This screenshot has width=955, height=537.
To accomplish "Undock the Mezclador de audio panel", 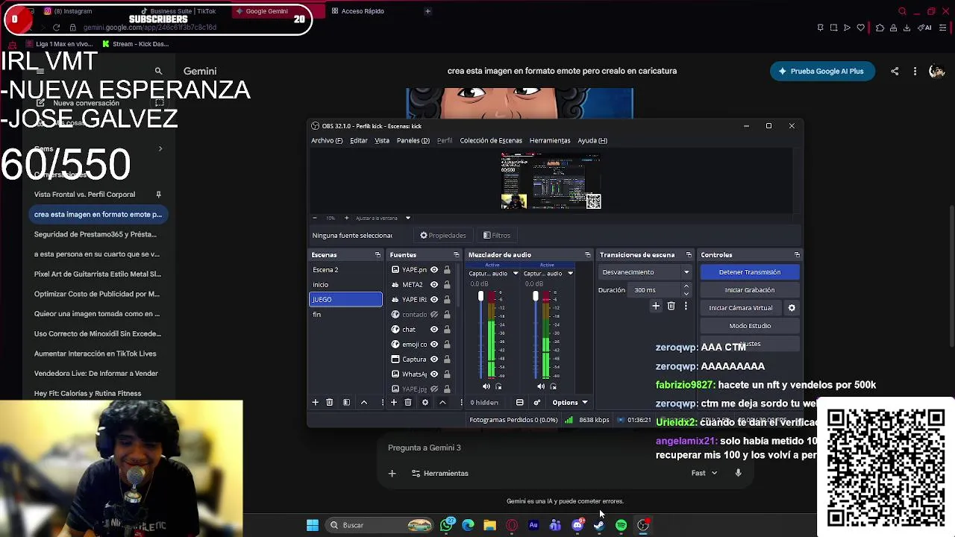I will tap(588, 255).
